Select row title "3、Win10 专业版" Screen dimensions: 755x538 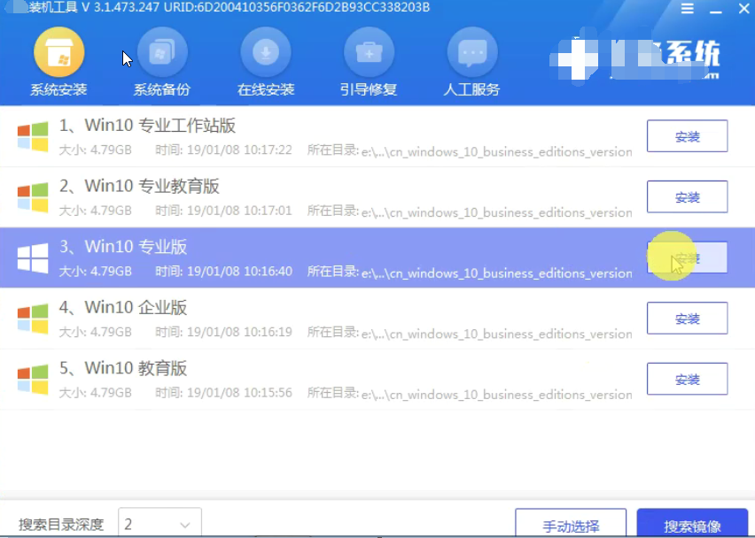click(x=123, y=247)
